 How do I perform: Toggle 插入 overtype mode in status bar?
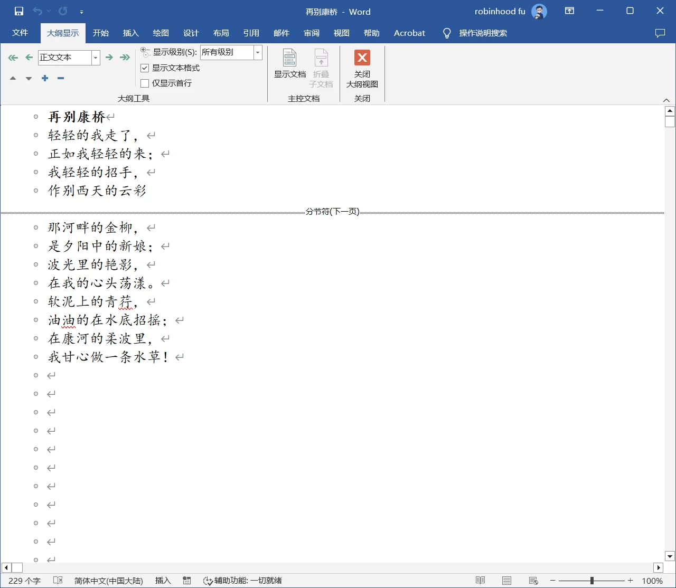coord(163,581)
